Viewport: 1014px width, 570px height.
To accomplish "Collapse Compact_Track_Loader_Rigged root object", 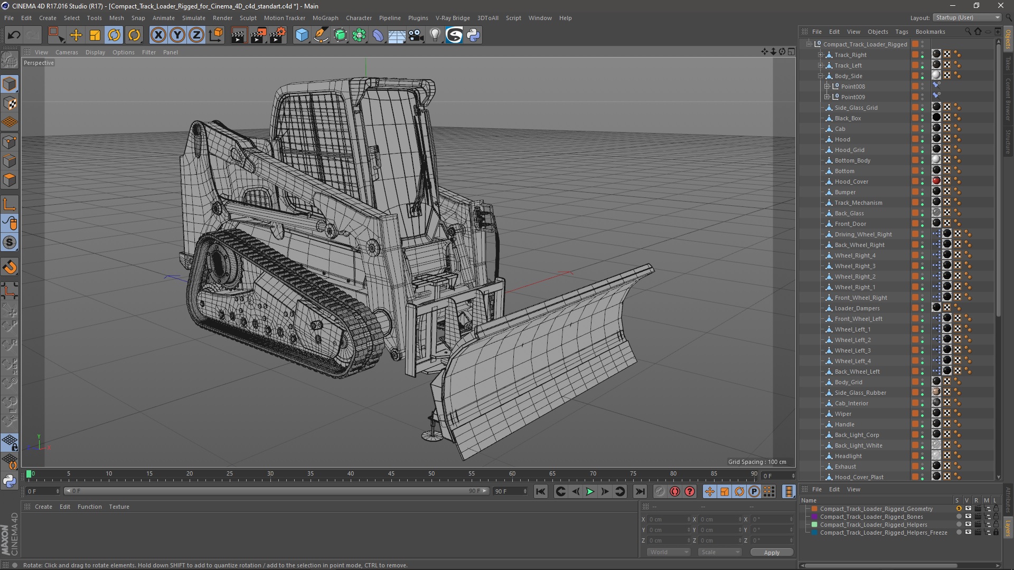I will coord(809,44).
